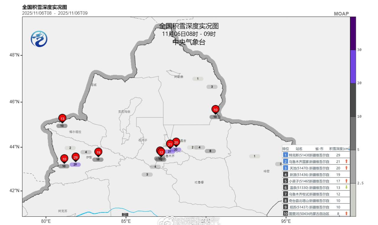
Task: Click the orange up arrow in the 图里河 row
Action: click(x=346, y=213)
